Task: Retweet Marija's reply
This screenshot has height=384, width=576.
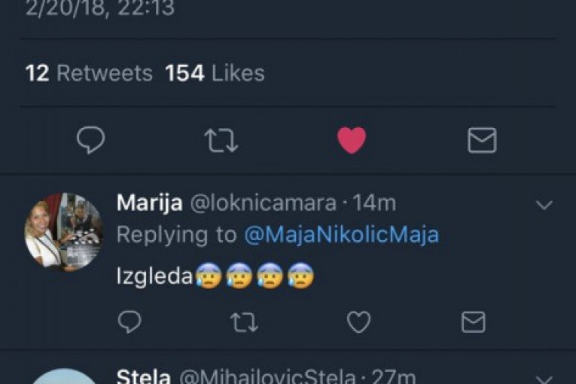Action: (x=243, y=322)
